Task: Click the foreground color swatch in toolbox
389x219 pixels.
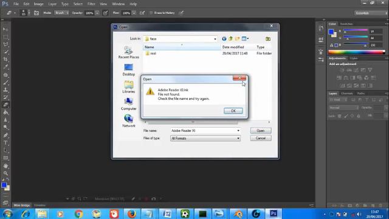Action: (4, 185)
